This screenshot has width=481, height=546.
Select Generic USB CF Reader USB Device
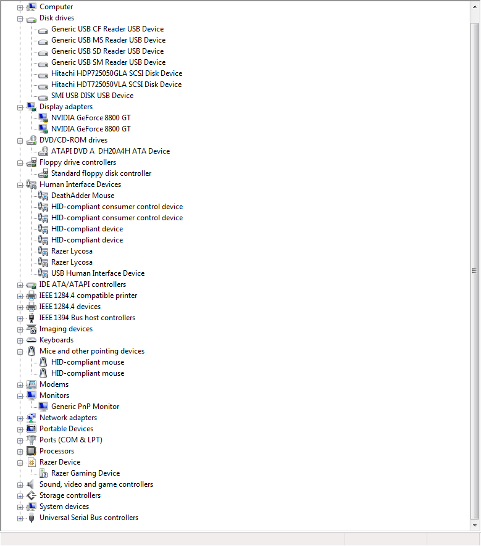coord(107,29)
